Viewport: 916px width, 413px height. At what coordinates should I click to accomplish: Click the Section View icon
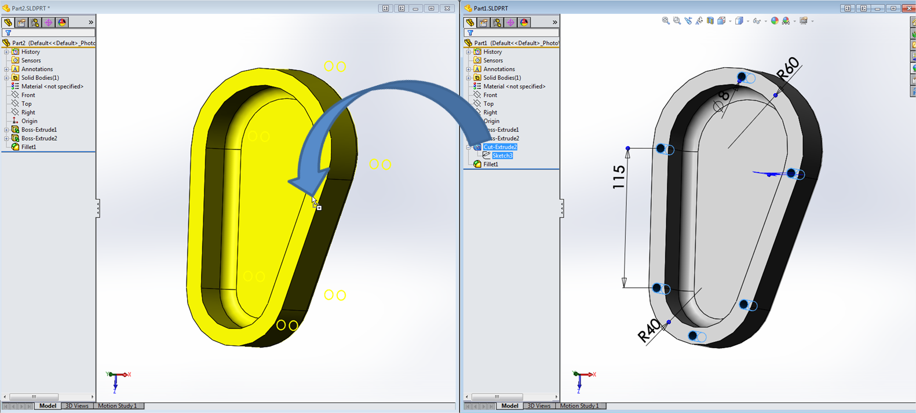[x=710, y=21]
